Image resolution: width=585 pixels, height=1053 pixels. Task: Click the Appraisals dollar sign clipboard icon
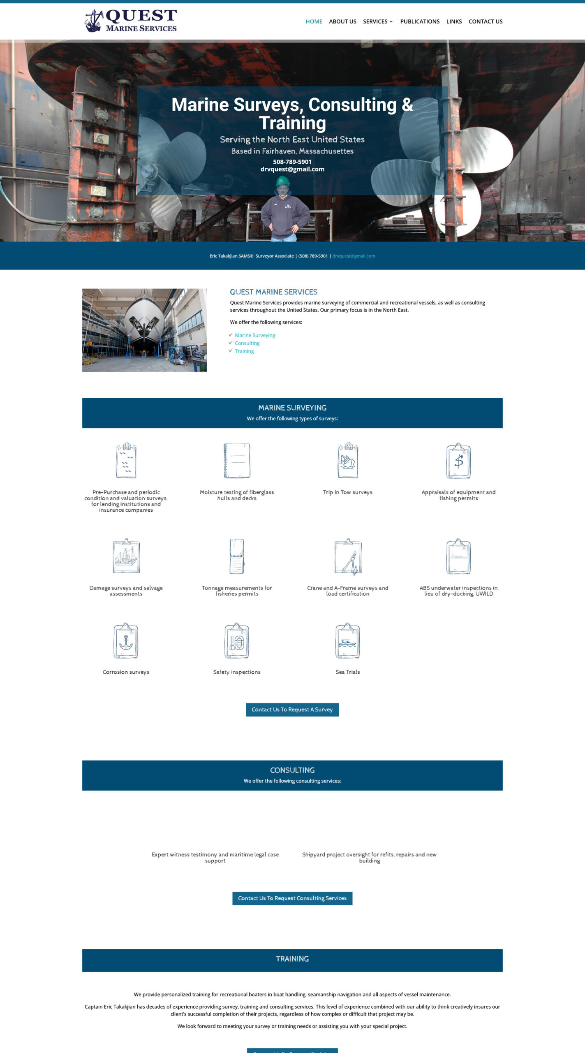coord(458,460)
